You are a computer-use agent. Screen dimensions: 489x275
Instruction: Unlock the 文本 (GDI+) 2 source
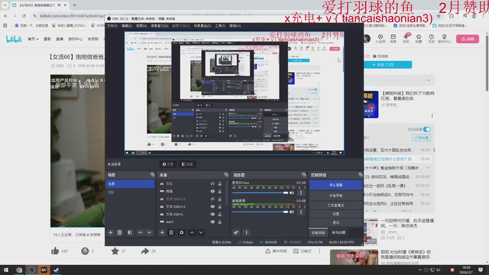coord(220,207)
